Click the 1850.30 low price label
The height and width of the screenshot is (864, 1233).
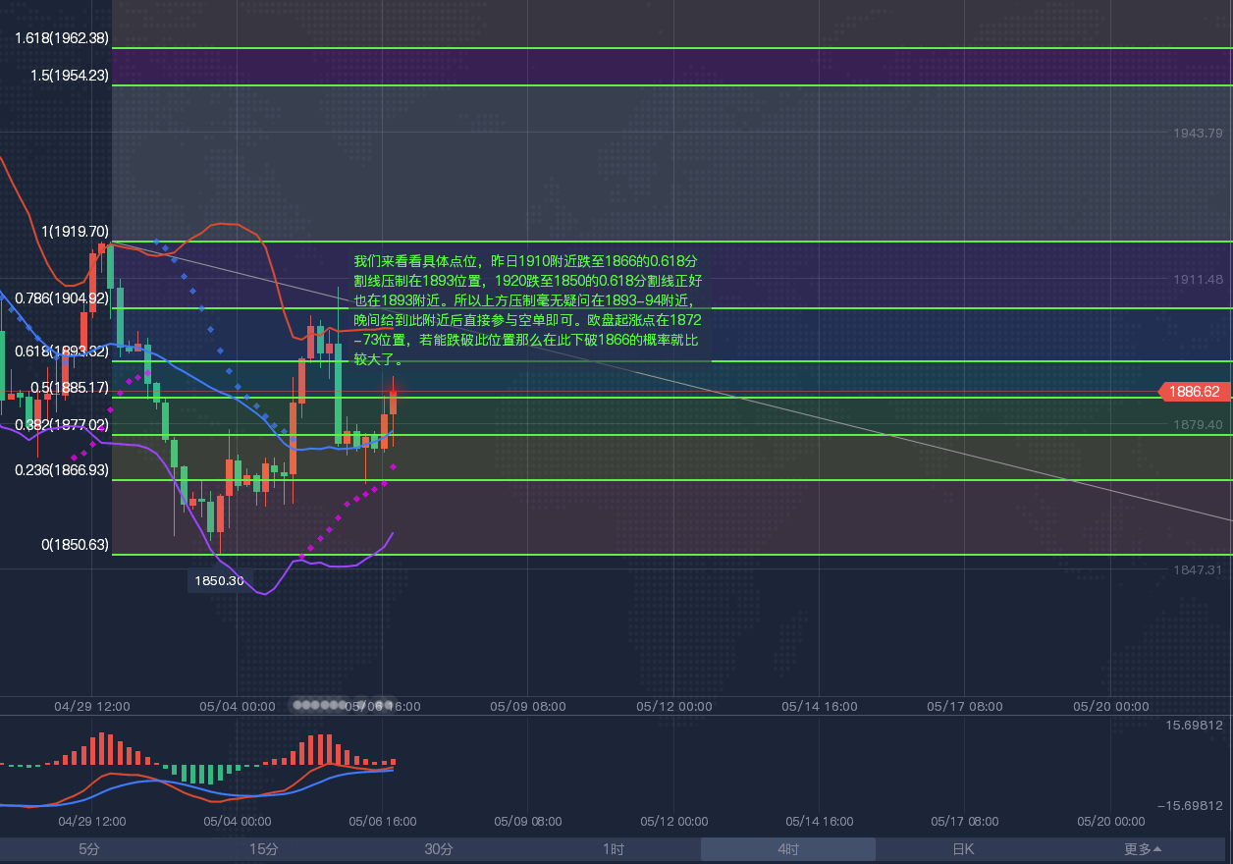click(x=220, y=580)
